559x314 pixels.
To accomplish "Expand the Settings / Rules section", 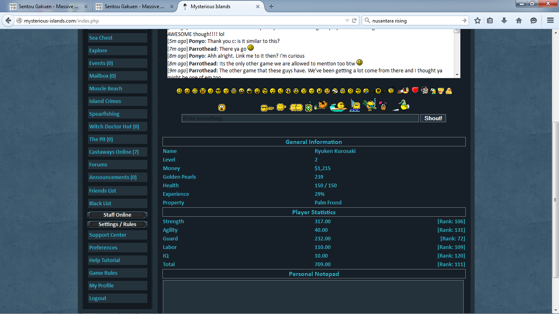I will coord(117,224).
